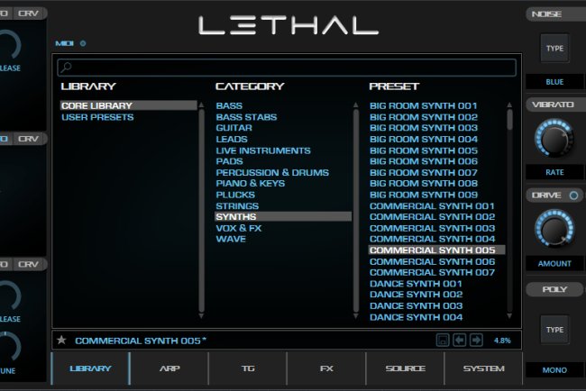Click the 4.8% CPU usage readout
The image size is (586, 391).
coord(502,341)
